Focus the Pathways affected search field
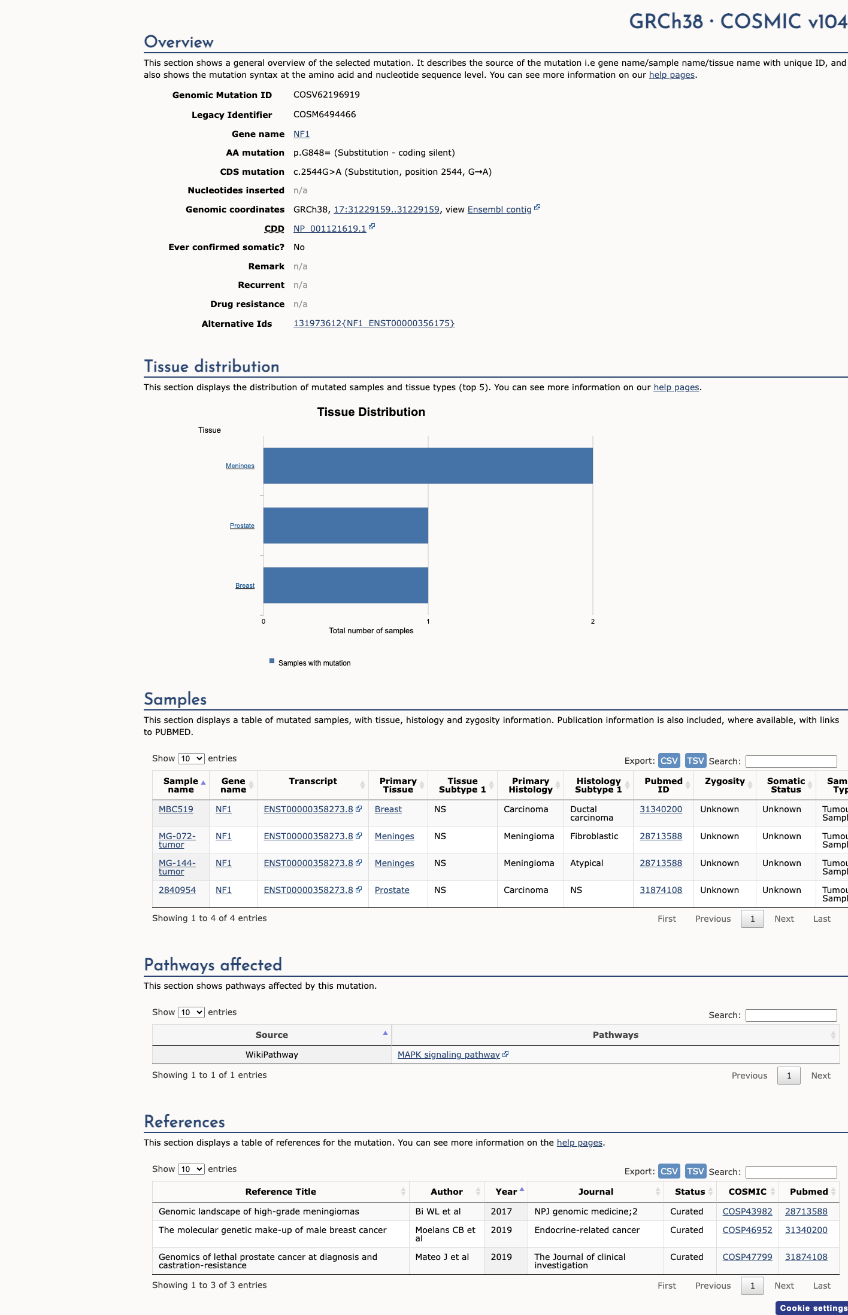Image resolution: width=848 pixels, height=1315 pixels. (791, 1015)
